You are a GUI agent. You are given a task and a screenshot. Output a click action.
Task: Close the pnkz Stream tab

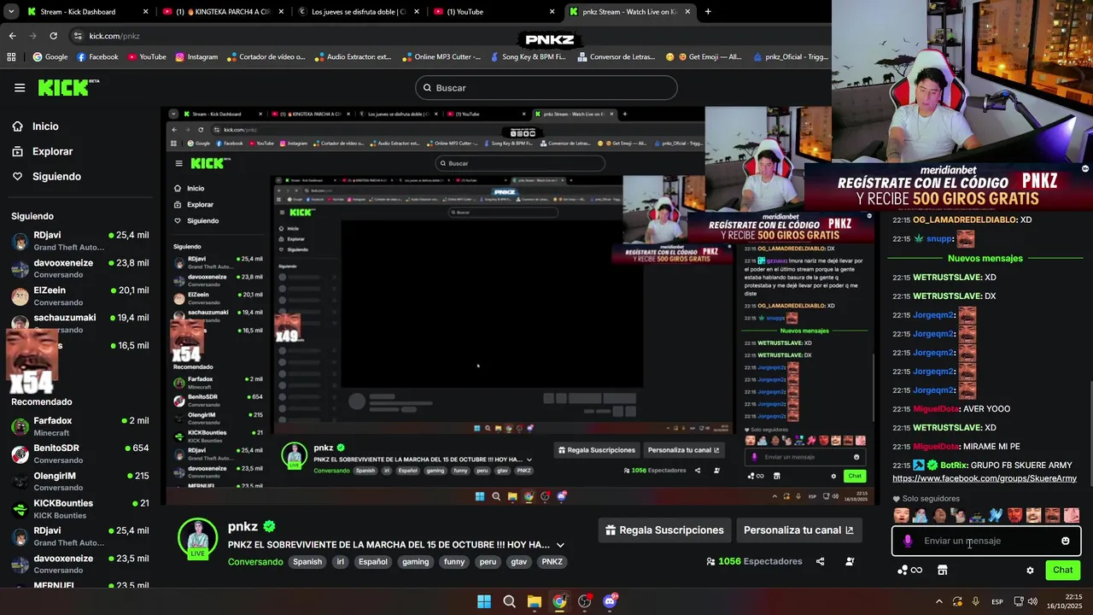pos(688,12)
